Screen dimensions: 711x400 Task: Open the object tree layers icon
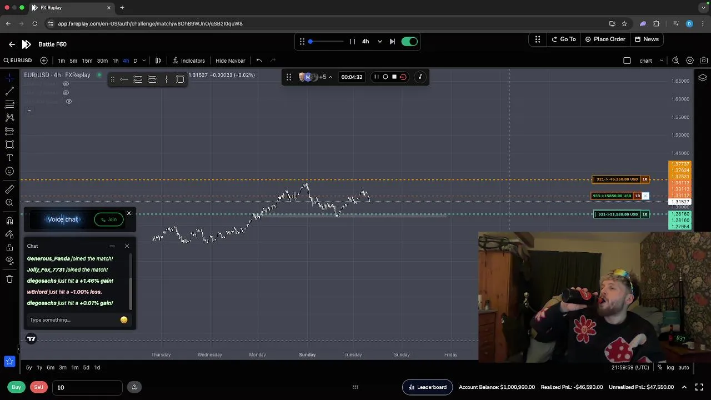tap(703, 78)
